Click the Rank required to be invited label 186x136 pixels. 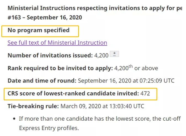pos(60,68)
